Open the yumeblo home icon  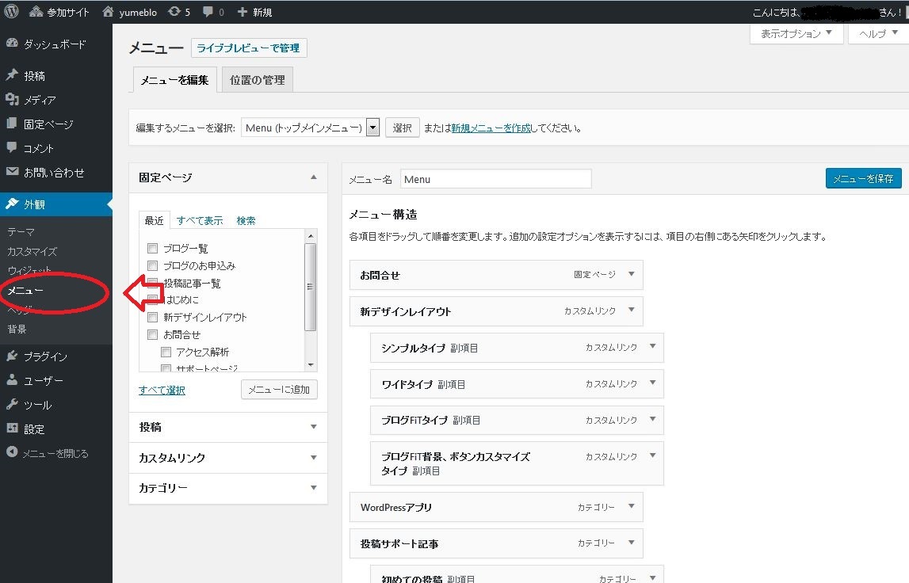108,12
